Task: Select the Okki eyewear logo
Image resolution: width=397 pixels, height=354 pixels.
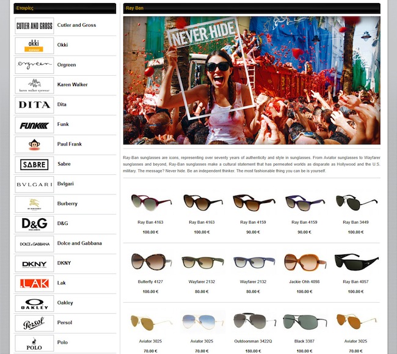Action: click(x=34, y=46)
